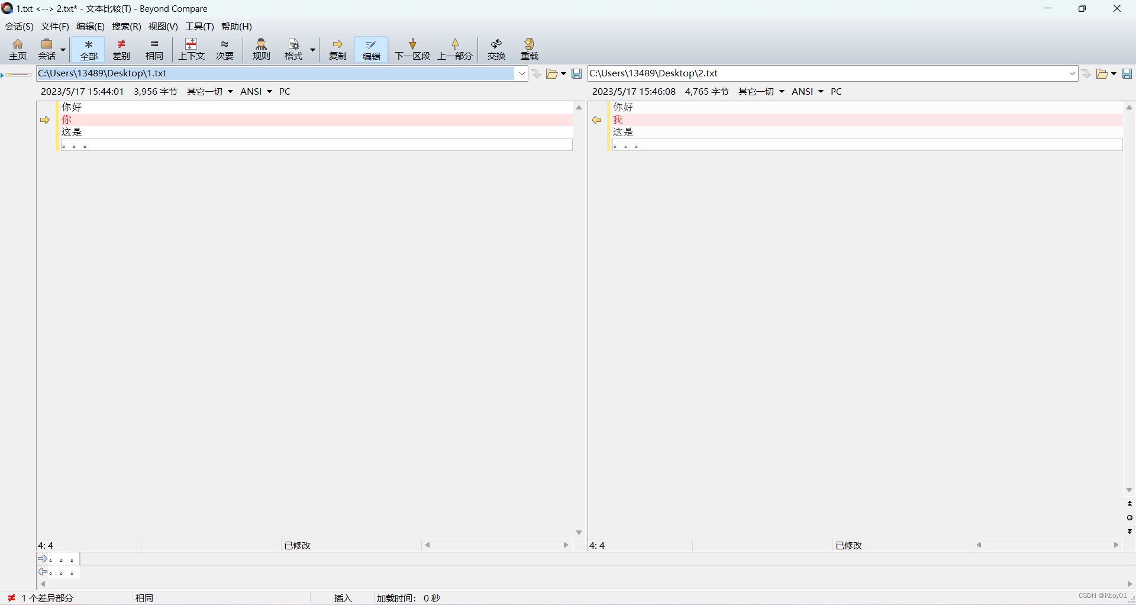The width and height of the screenshot is (1136, 605).
Task: Open right pane ANSI encoding dropdown
Action: (808, 92)
